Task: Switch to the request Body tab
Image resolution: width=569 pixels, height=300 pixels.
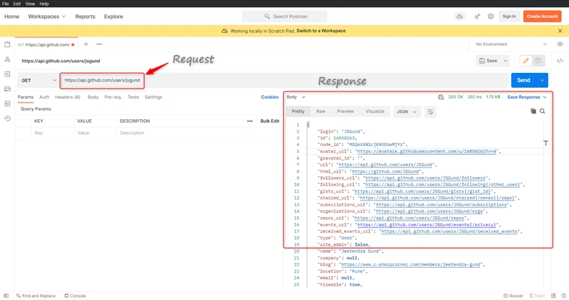Action: [x=93, y=97]
